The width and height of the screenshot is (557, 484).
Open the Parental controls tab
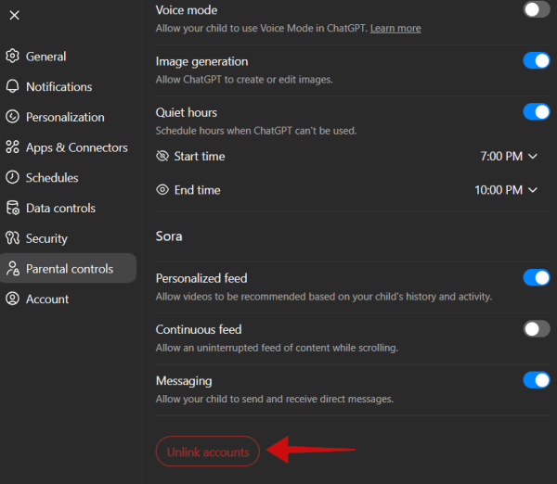[69, 269]
